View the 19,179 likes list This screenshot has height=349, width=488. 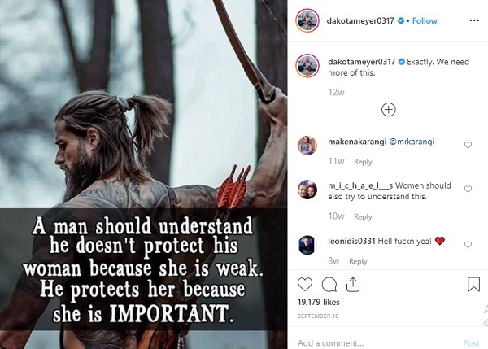[318, 302]
